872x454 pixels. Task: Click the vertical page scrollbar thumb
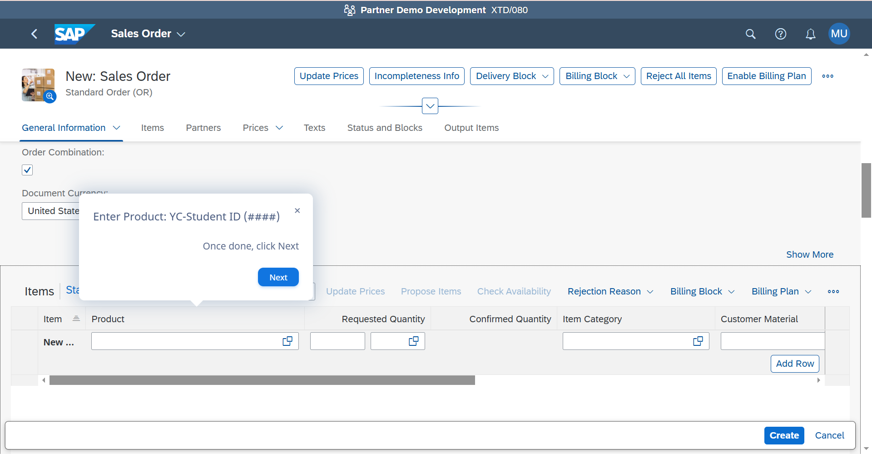coord(866,190)
